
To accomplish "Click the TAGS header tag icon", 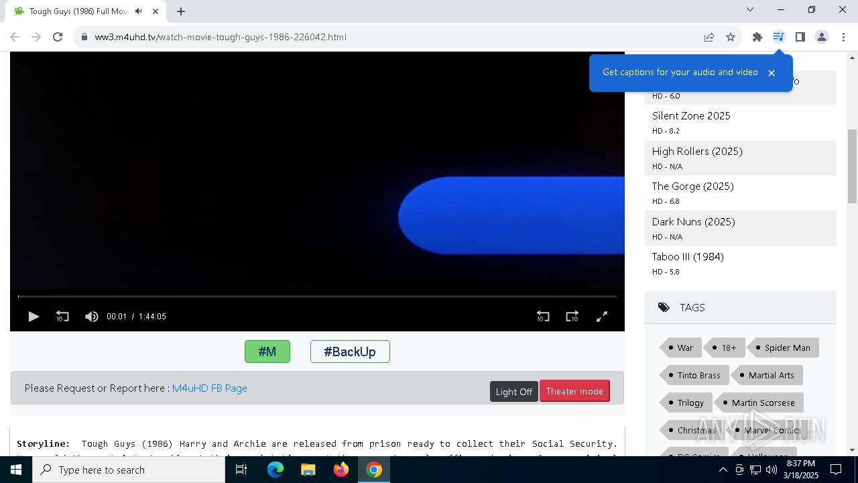I will [x=664, y=308].
